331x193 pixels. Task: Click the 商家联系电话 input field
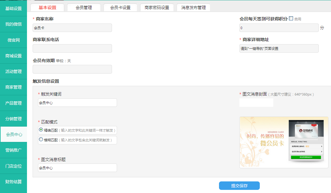click(72, 48)
